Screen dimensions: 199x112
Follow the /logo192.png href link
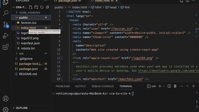pos(142,58)
